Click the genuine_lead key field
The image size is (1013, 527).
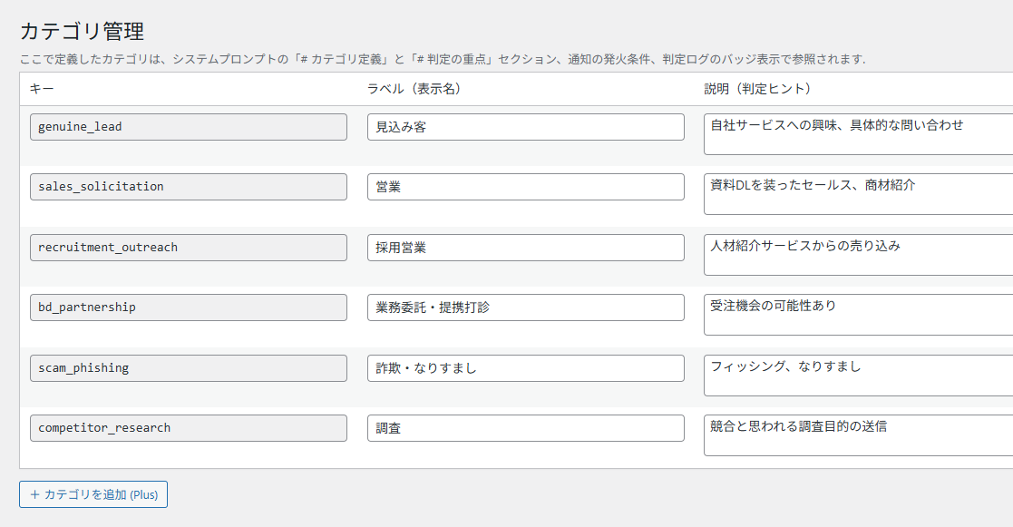coord(188,127)
